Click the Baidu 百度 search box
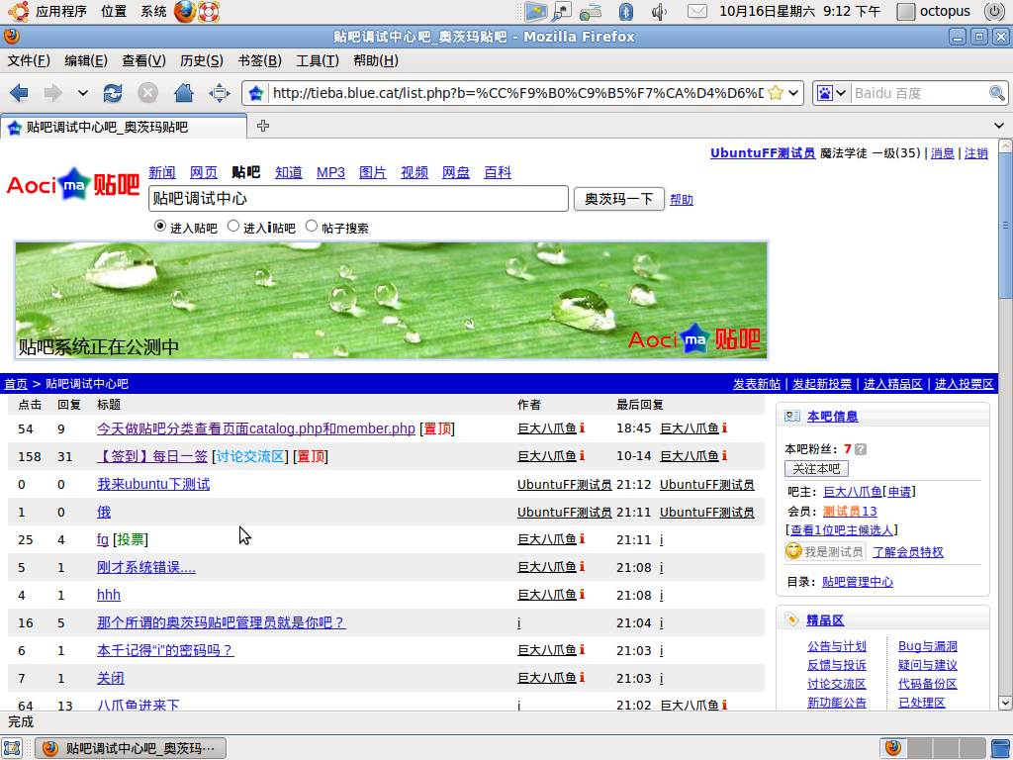1013x760 pixels. (x=919, y=93)
